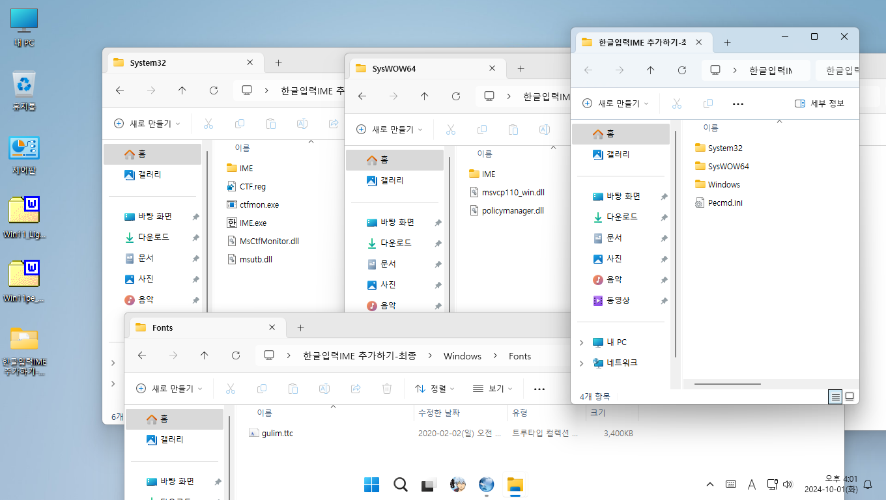Refresh the Fonts window
Image resolution: width=886 pixels, height=500 pixels.
click(x=236, y=355)
